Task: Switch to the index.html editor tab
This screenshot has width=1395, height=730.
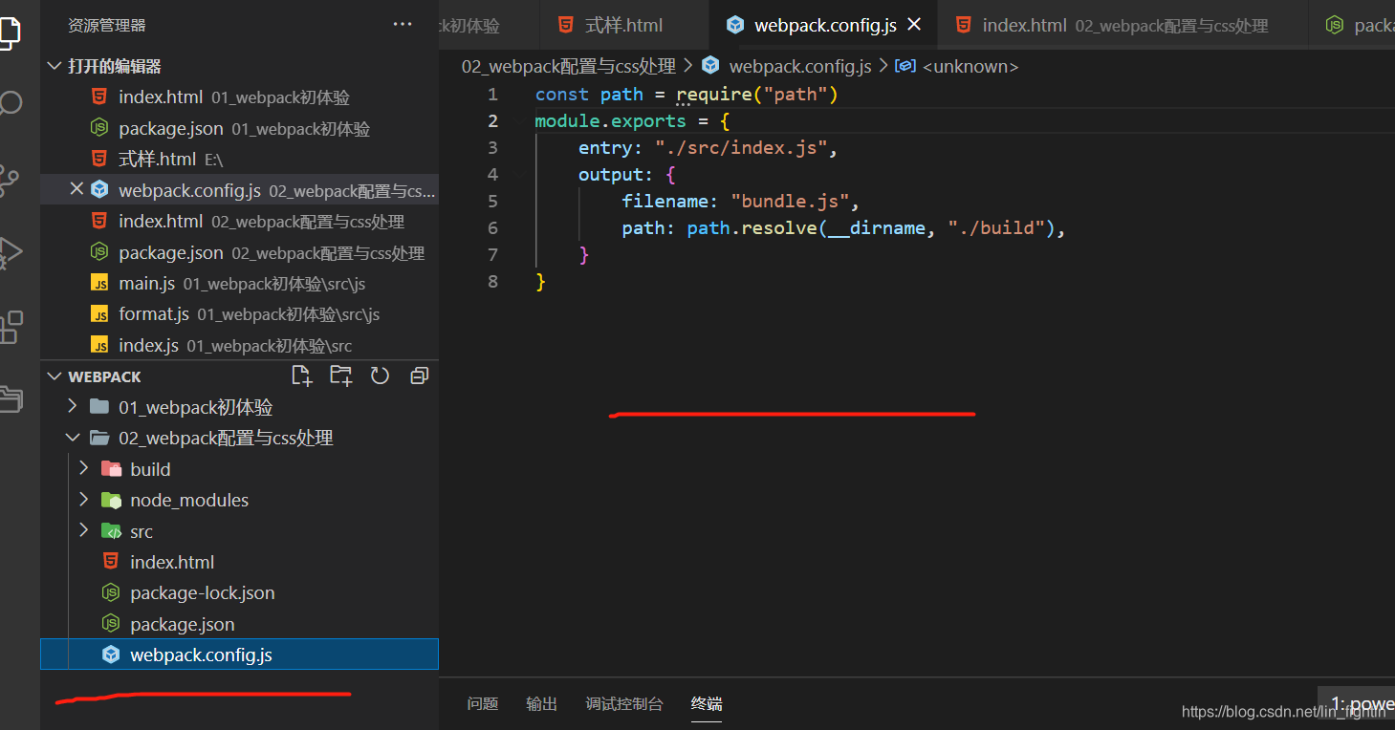Action: [x=1123, y=25]
